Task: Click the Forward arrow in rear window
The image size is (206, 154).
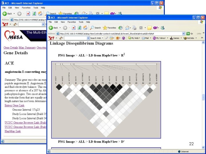Action: [x=19, y=14]
